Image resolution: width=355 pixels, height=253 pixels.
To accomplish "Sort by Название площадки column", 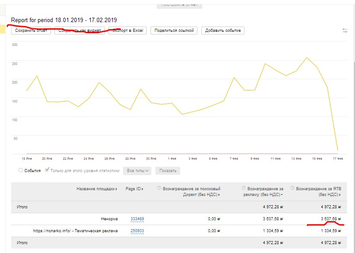I will [x=97, y=189].
